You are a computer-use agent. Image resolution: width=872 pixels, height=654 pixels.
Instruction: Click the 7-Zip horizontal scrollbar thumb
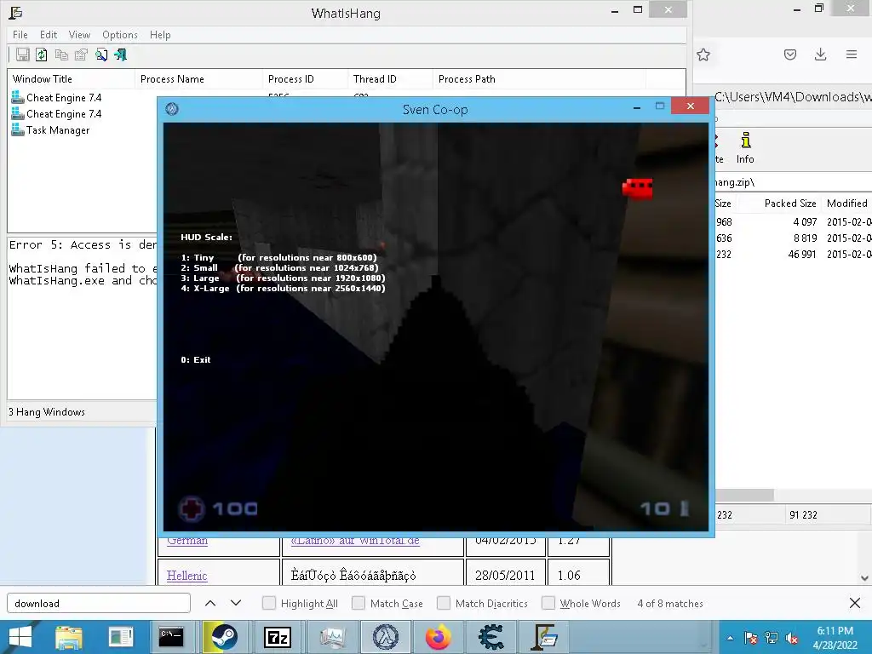[744, 495]
